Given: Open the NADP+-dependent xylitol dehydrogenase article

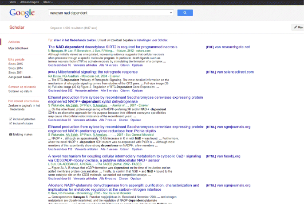Looking at the screenshot, I should click(x=126, y=100).
